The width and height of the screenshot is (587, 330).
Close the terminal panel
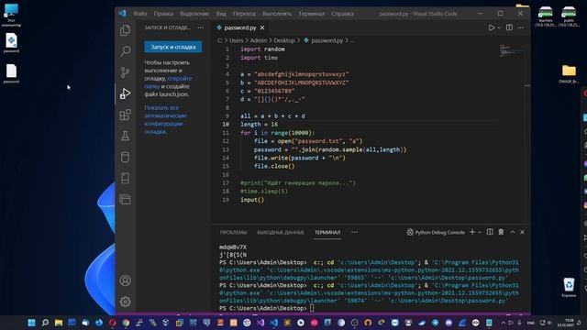(x=522, y=232)
